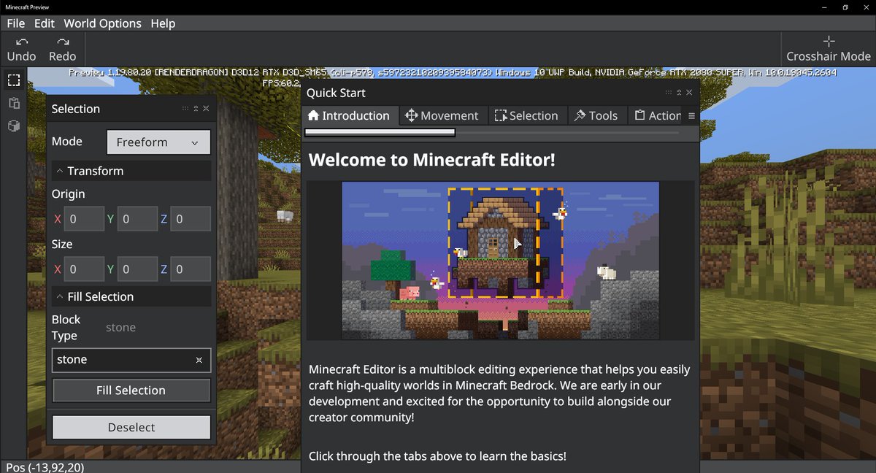Close the Selection panel
The height and width of the screenshot is (473, 876).
[206, 109]
